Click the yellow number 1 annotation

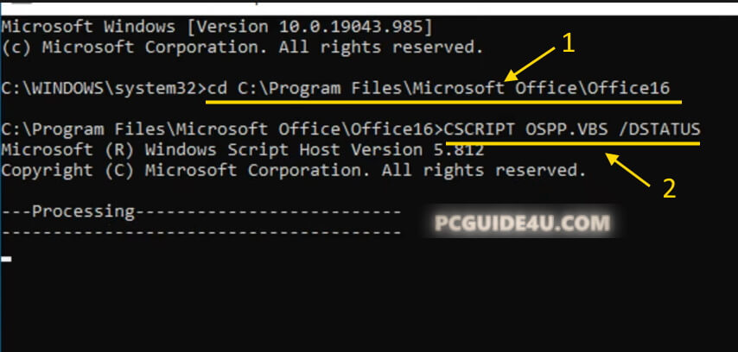[x=568, y=44]
